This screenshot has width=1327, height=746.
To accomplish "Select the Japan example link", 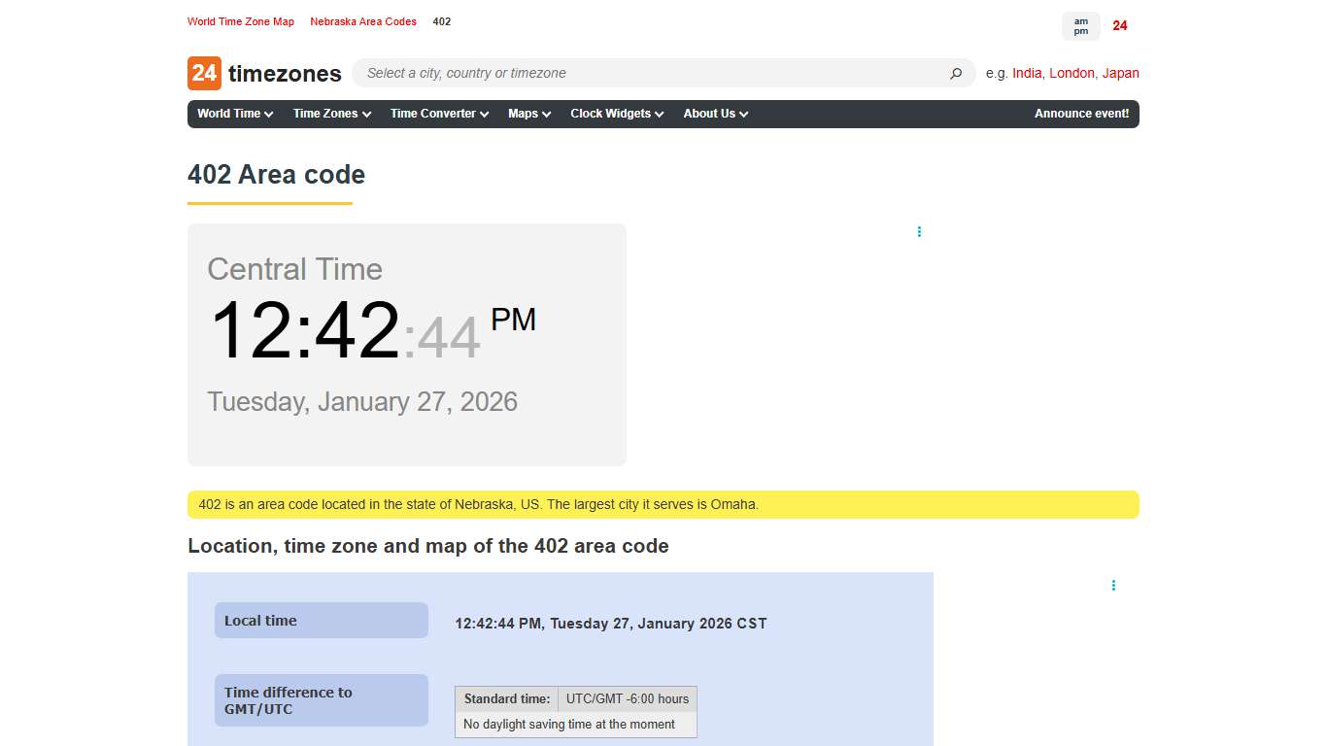I will tap(1122, 73).
